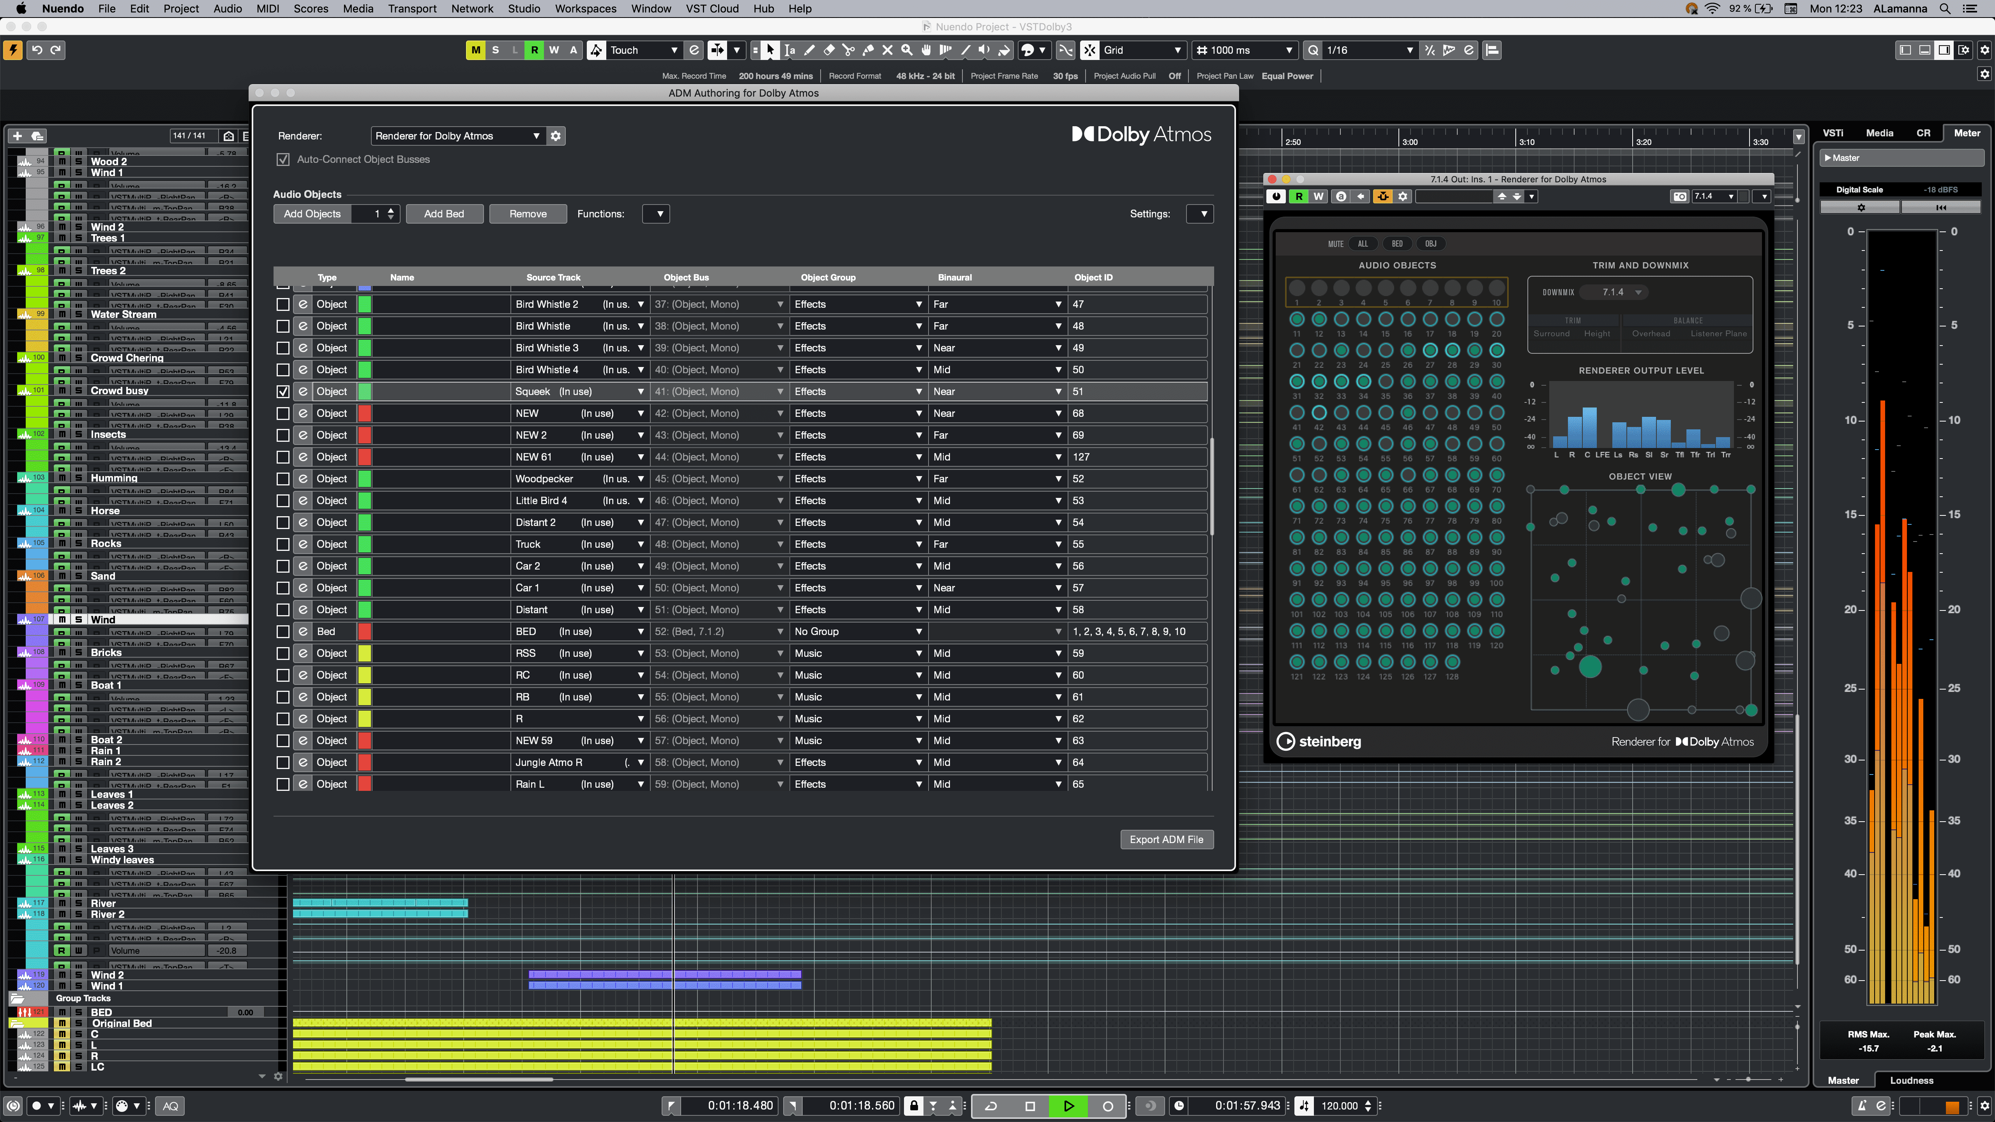Click the Record enable button in transport
Image resolution: width=1995 pixels, height=1122 pixels.
point(1107,1106)
